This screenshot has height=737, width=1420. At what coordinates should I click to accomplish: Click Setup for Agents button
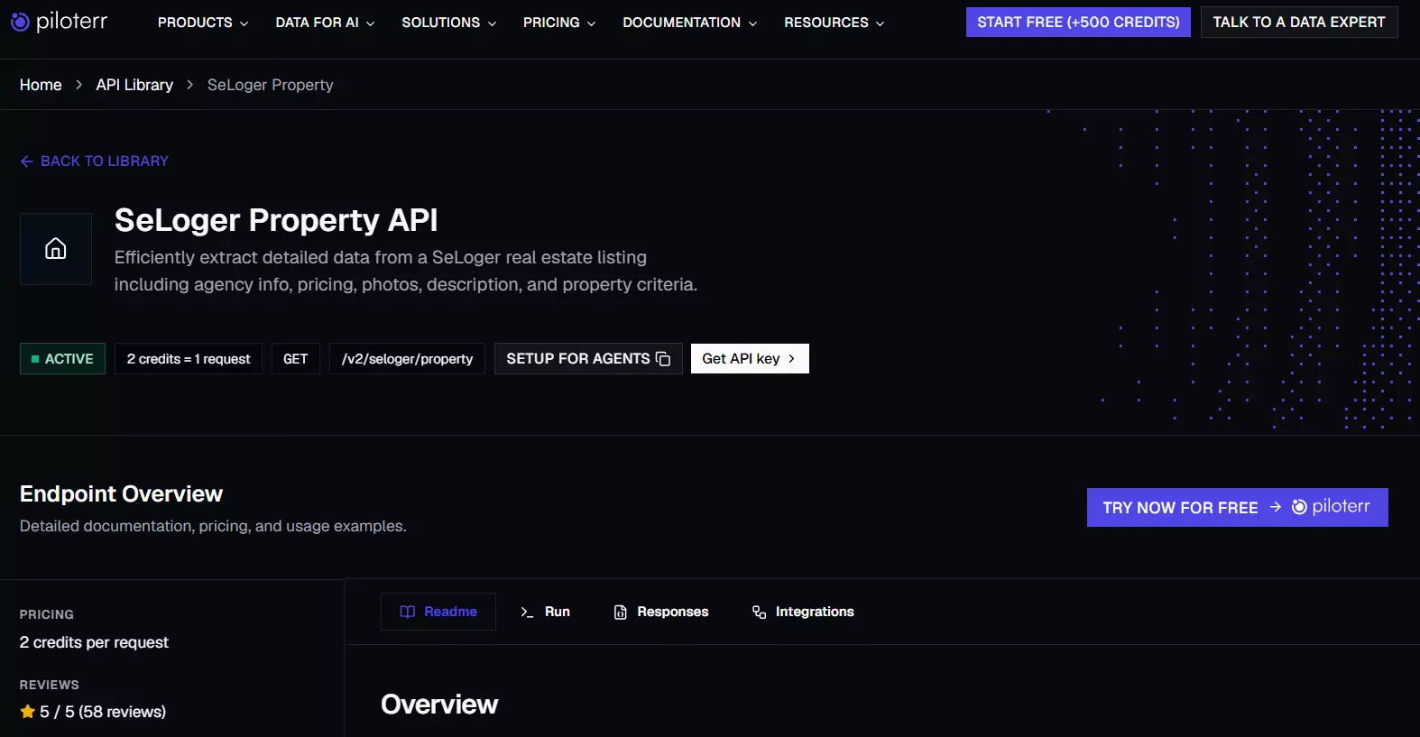point(588,359)
